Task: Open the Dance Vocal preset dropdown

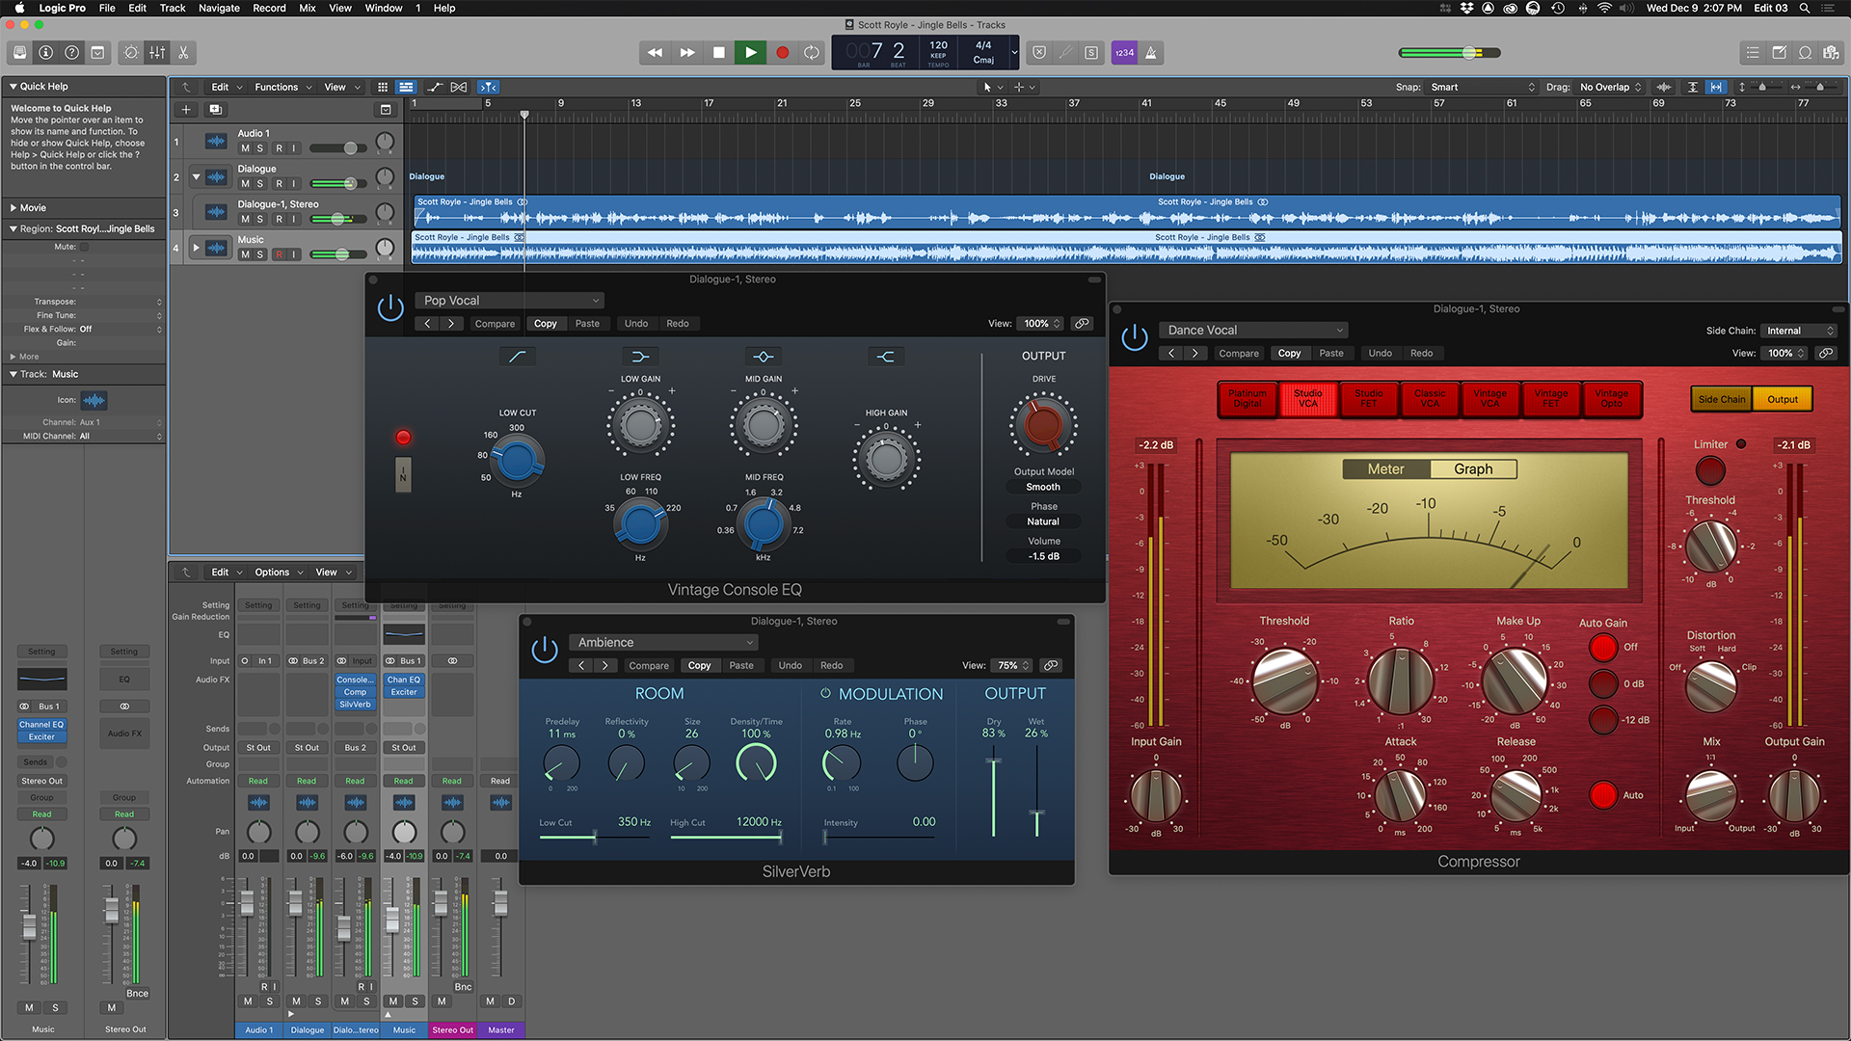Action: tap(1253, 330)
